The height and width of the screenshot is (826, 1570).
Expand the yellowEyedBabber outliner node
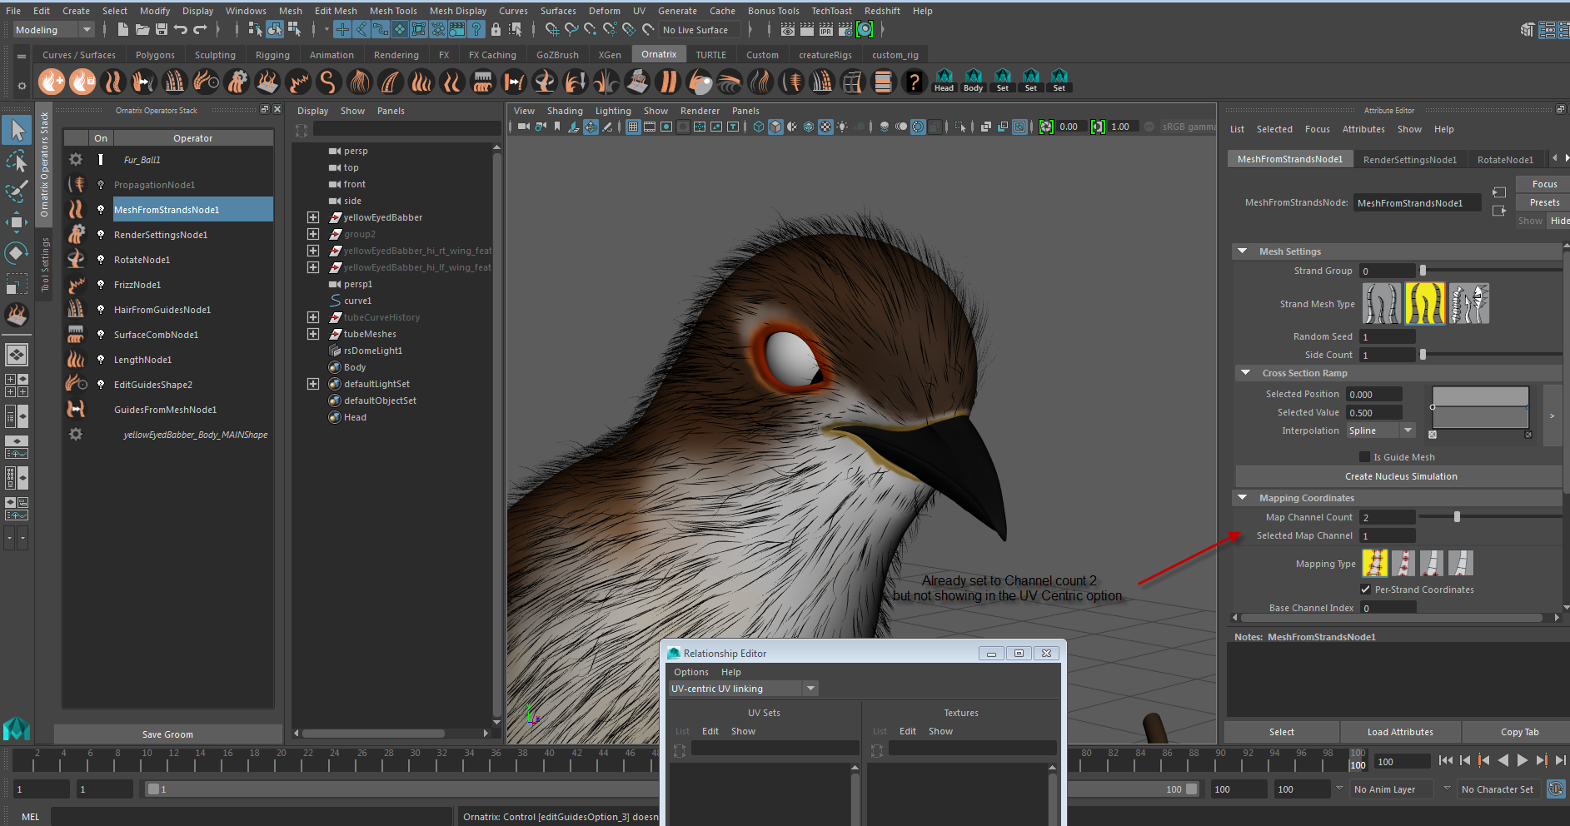(313, 217)
